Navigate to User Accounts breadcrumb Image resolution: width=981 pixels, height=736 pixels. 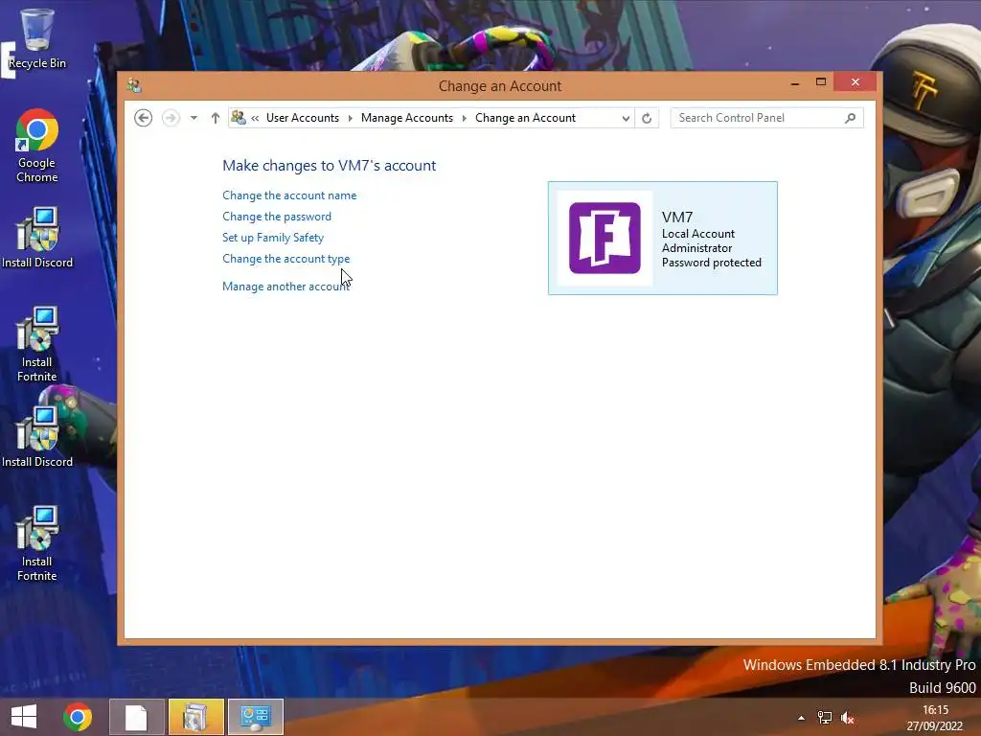(302, 118)
